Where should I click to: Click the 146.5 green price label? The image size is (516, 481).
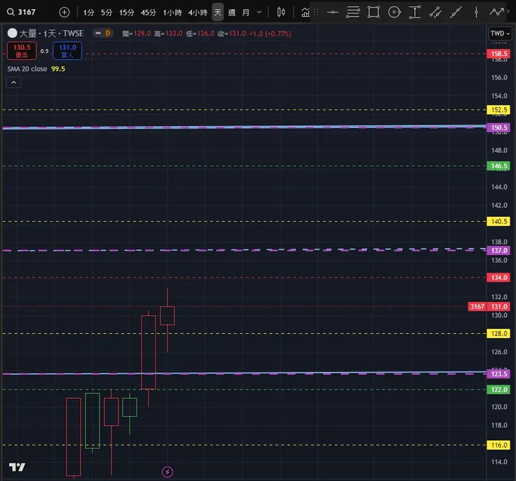[499, 166]
